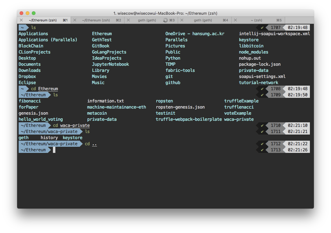The image size is (331, 233).
Task: Click the underlined Ethereum argument after cd
Action: (x=48, y=89)
